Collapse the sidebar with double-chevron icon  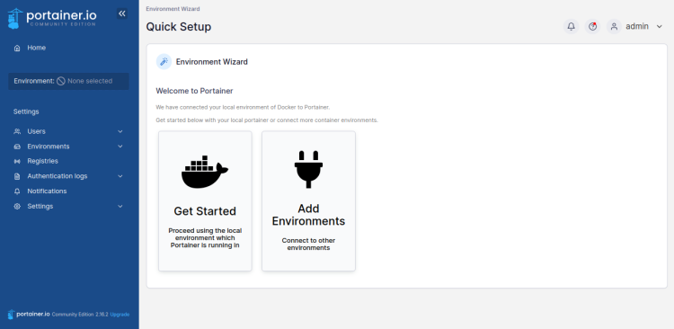tap(122, 13)
